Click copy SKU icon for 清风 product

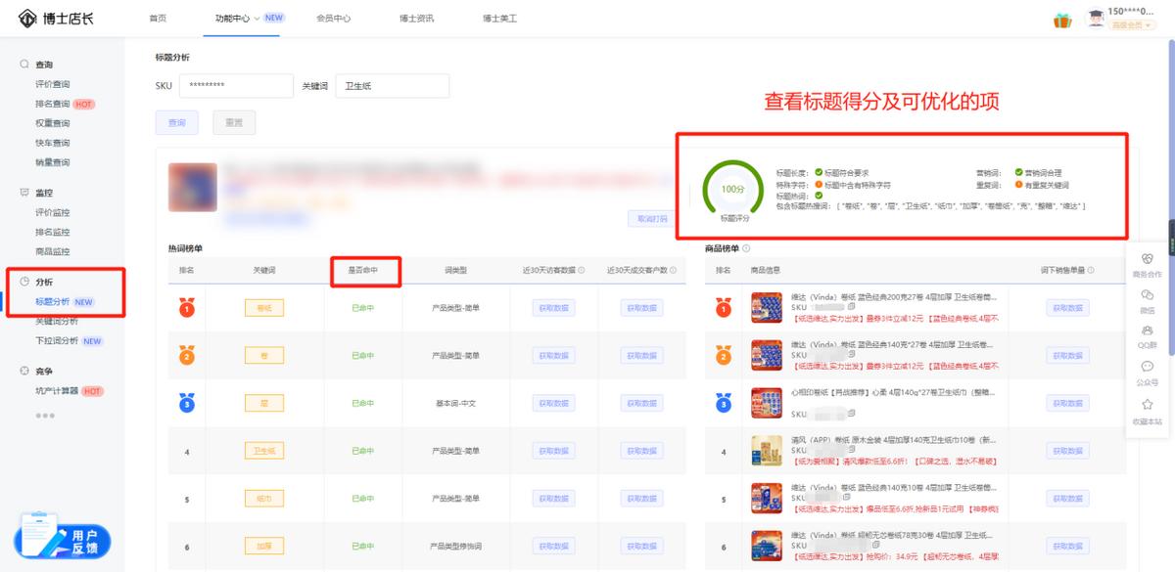852,450
